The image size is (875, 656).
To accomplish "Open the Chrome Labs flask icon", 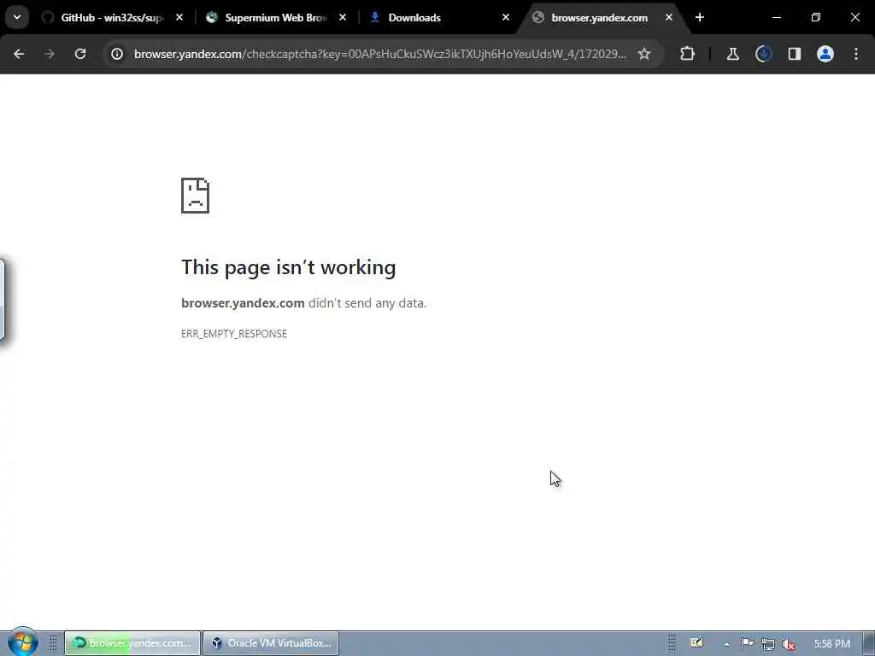I will (732, 54).
